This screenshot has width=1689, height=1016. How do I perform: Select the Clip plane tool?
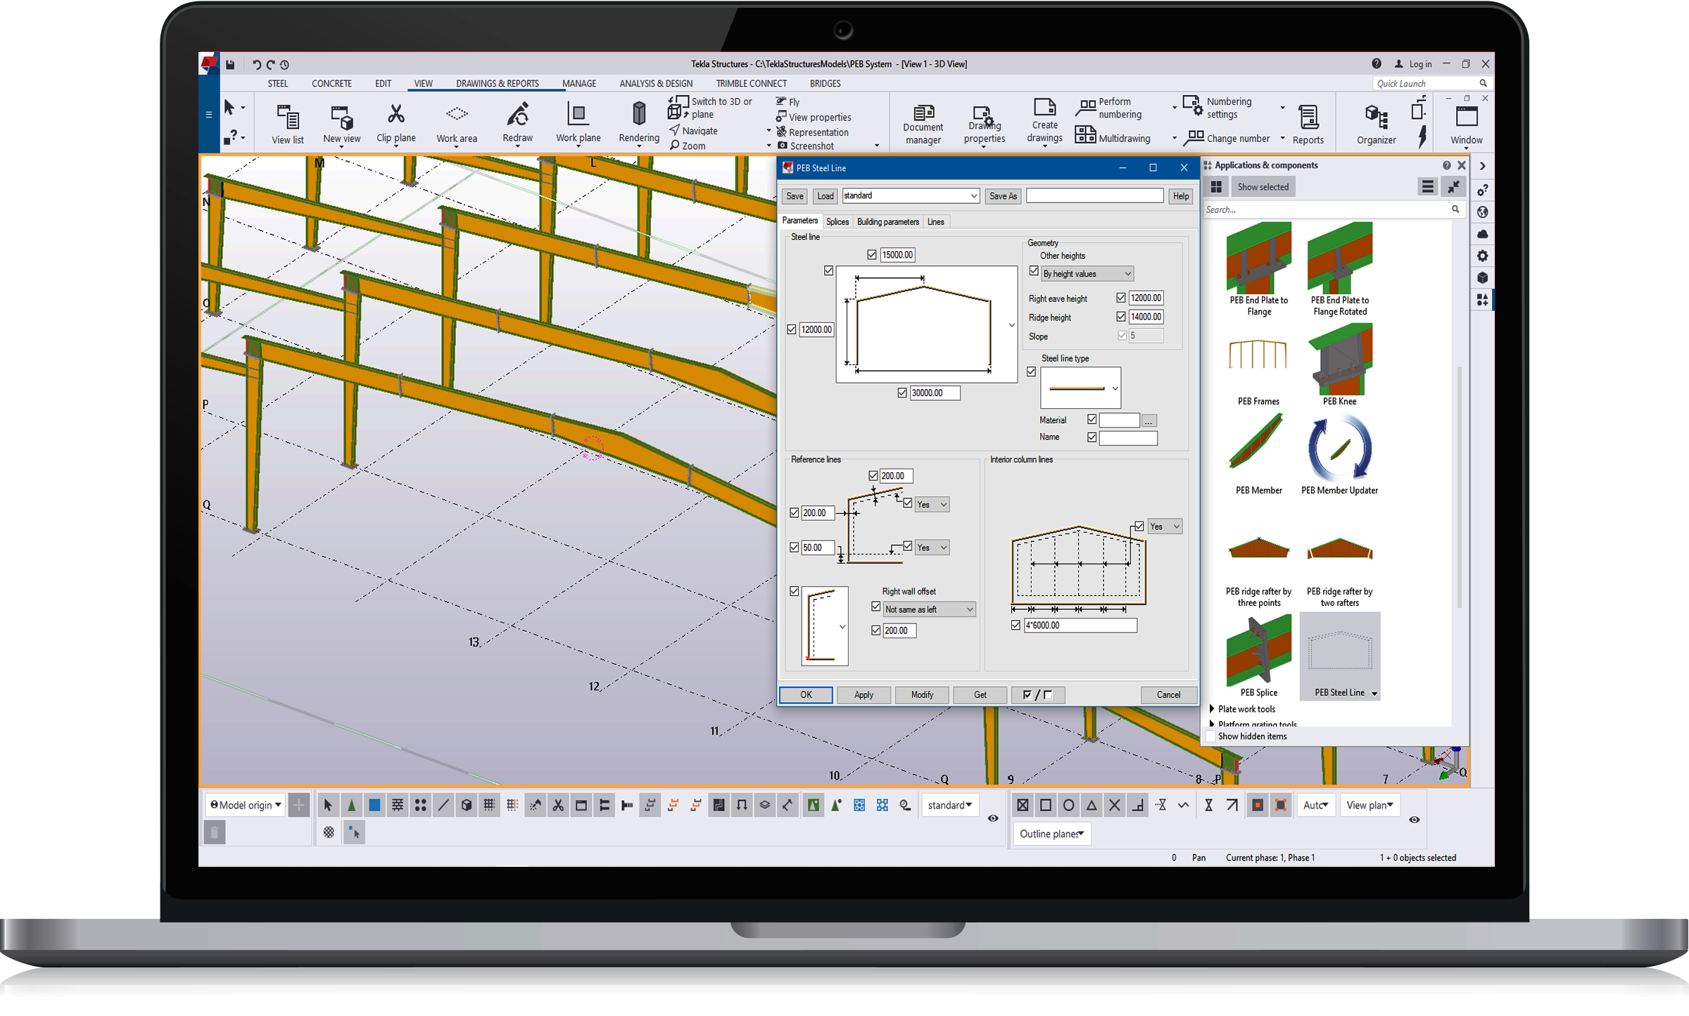(x=396, y=123)
